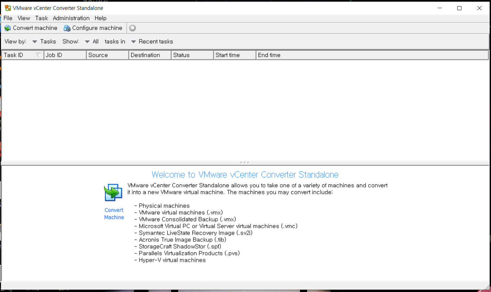The width and height of the screenshot is (491, 292).
Task: Sort by Job ID column header
Action: [65, 55]
